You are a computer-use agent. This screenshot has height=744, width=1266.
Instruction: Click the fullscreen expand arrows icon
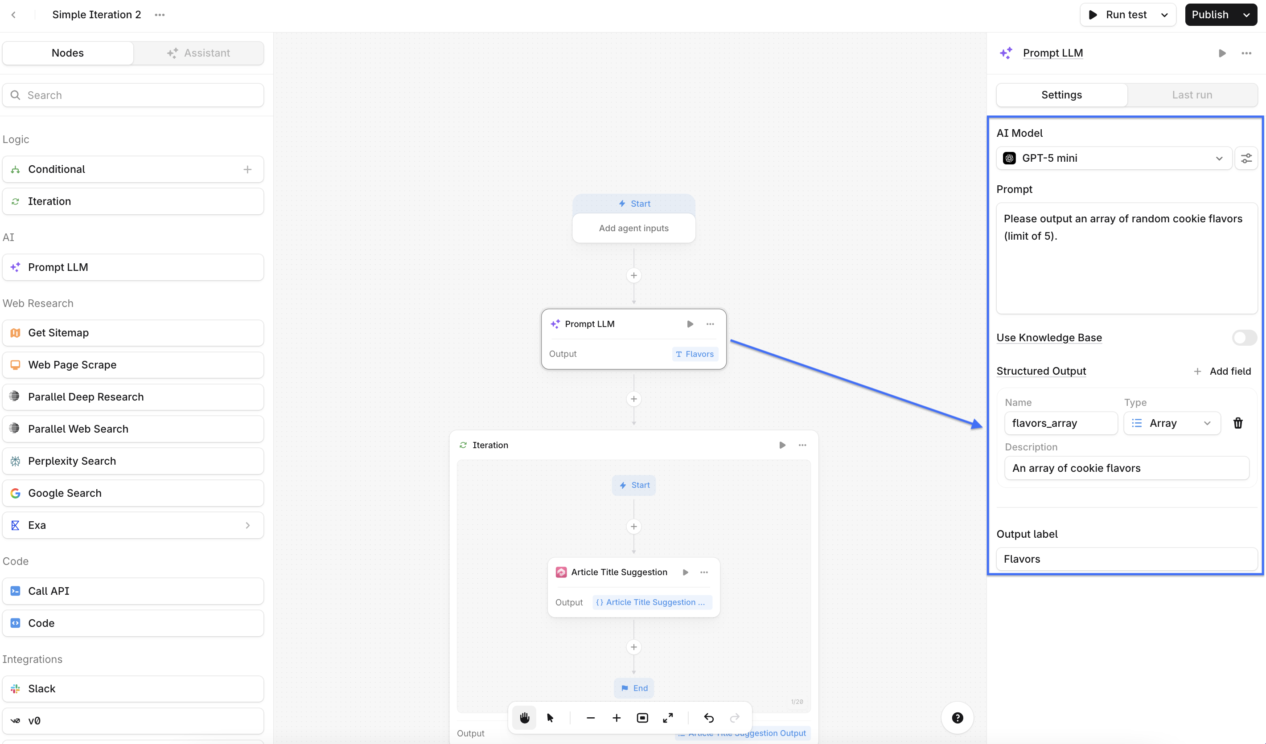(668, 718)
